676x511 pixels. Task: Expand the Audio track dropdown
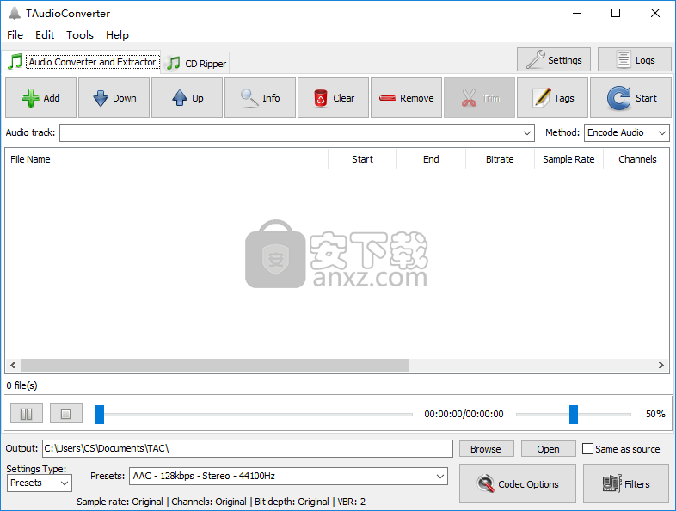527,133
